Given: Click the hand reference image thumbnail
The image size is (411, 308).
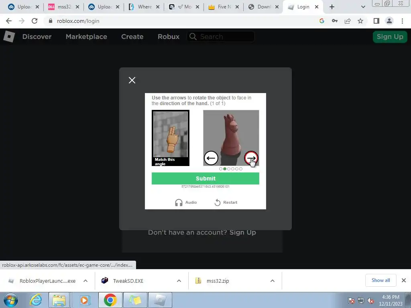Looking at the screenshot, I should [x=170, y=138].
